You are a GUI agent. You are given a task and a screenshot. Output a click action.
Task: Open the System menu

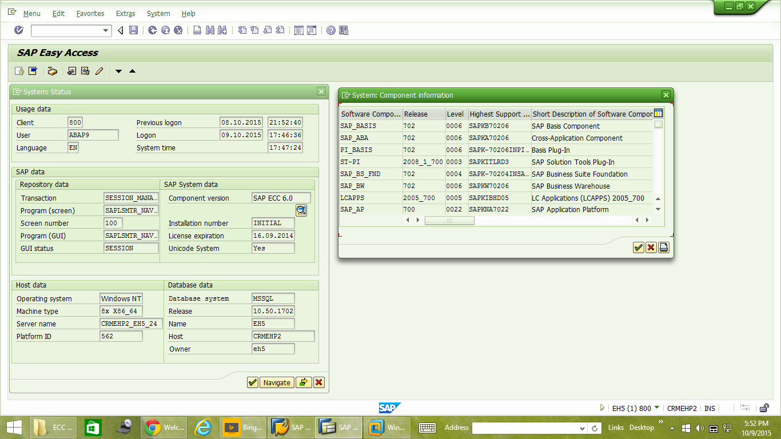point(158,13)
